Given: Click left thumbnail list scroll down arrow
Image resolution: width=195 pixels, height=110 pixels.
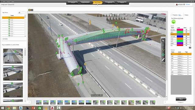Looking at the screenshot, I should (x=25, y=101).
